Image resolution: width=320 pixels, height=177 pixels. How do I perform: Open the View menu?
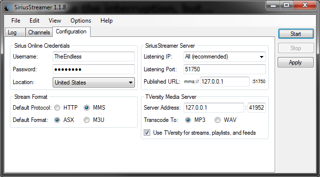coord(55,21)
